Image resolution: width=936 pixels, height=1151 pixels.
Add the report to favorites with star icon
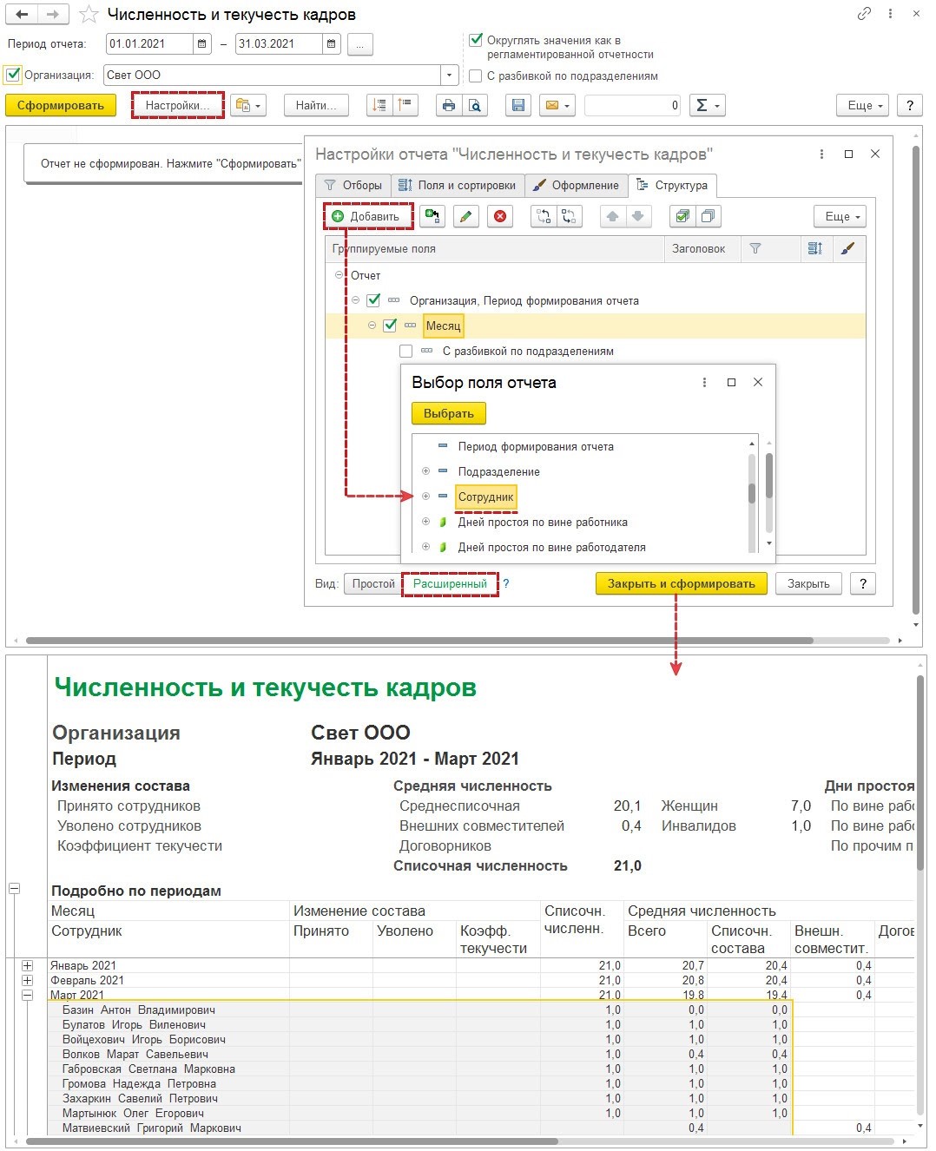coord(88,15)
